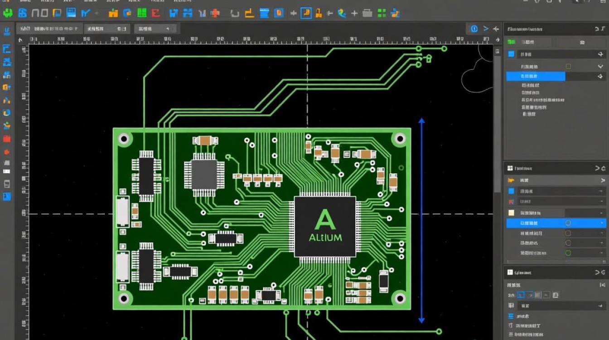Viewport: 609px width, 340px height.
Task: Click the blue vertical dimension arrow beside the board
Action: pos(421,220)
